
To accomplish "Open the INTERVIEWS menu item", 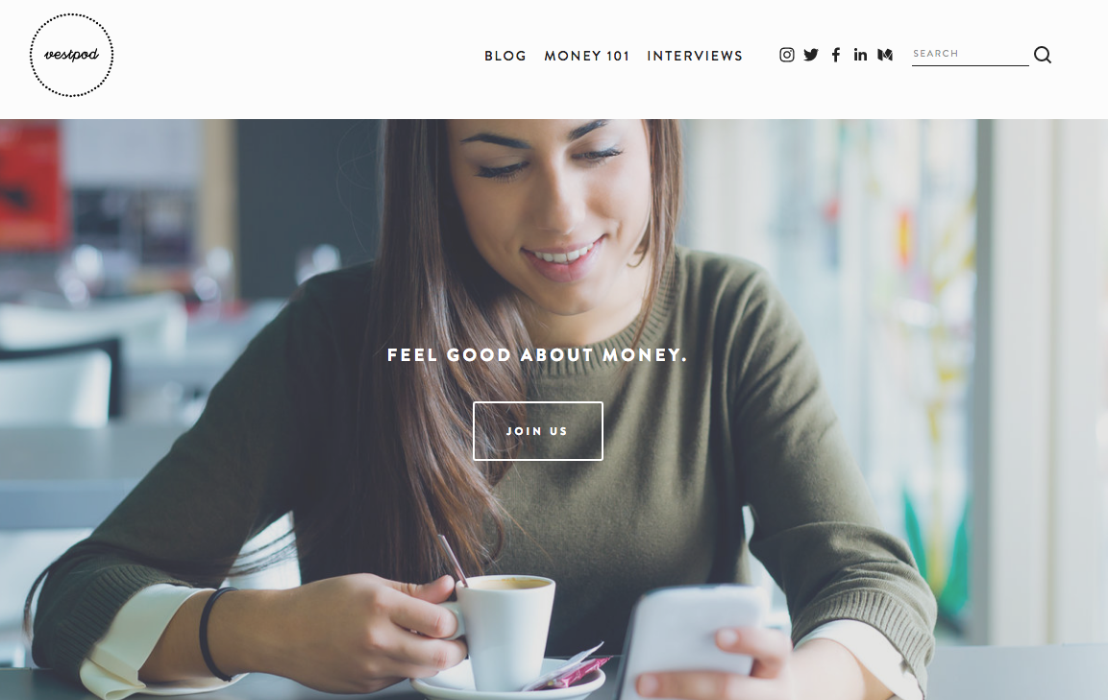I will (695, 56).
